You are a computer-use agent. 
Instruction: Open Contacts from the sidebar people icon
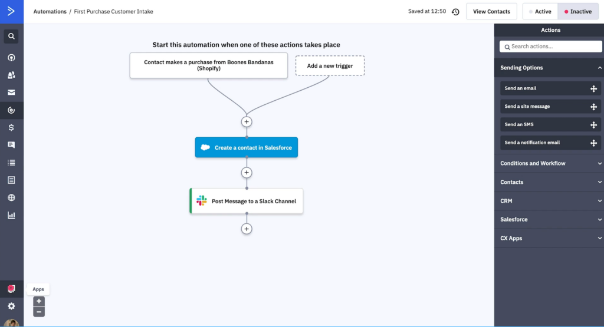[x=11, y=75]
